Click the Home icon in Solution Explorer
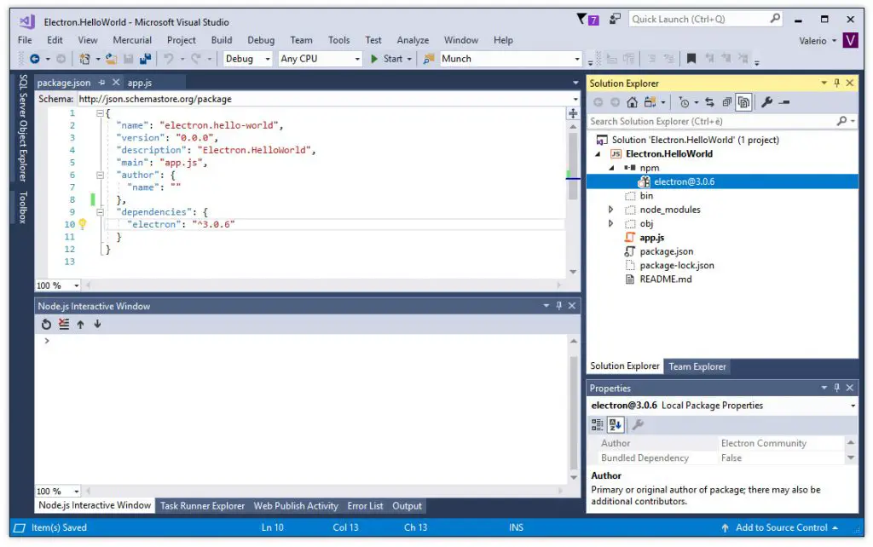This screenshot has height=547, width=873. coord(632,102)
